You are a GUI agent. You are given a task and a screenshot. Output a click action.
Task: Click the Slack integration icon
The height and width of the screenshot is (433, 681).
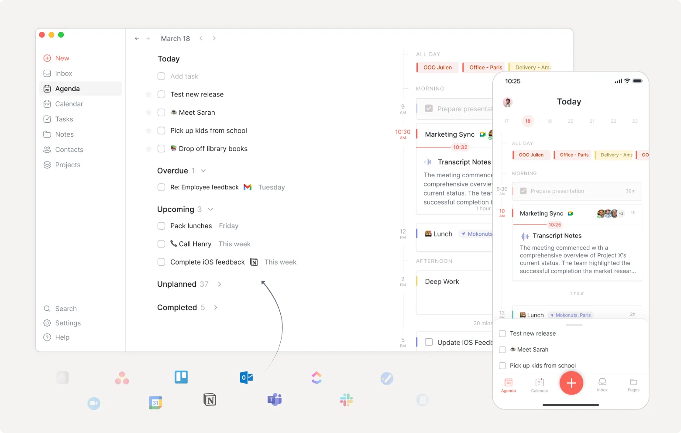coord(346,400)
